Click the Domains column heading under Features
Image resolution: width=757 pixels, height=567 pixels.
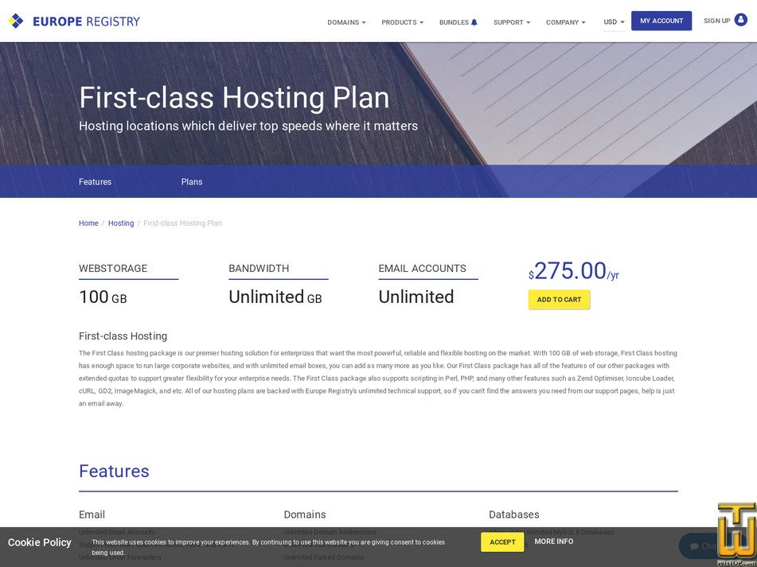click(305, 515)
